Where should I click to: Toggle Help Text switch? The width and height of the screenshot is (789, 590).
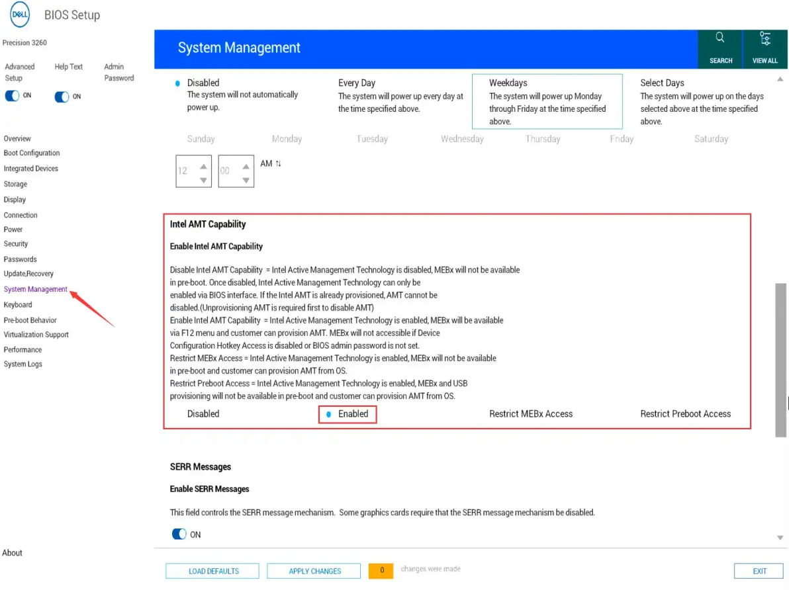pos(62,97)
